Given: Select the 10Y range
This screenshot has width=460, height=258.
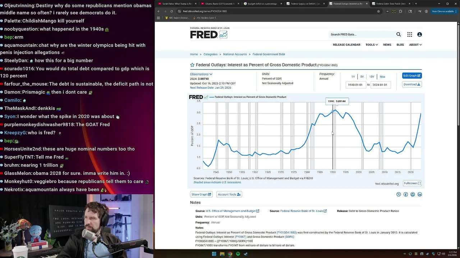Looking at the screenshot, I should [x=372, y=77].
